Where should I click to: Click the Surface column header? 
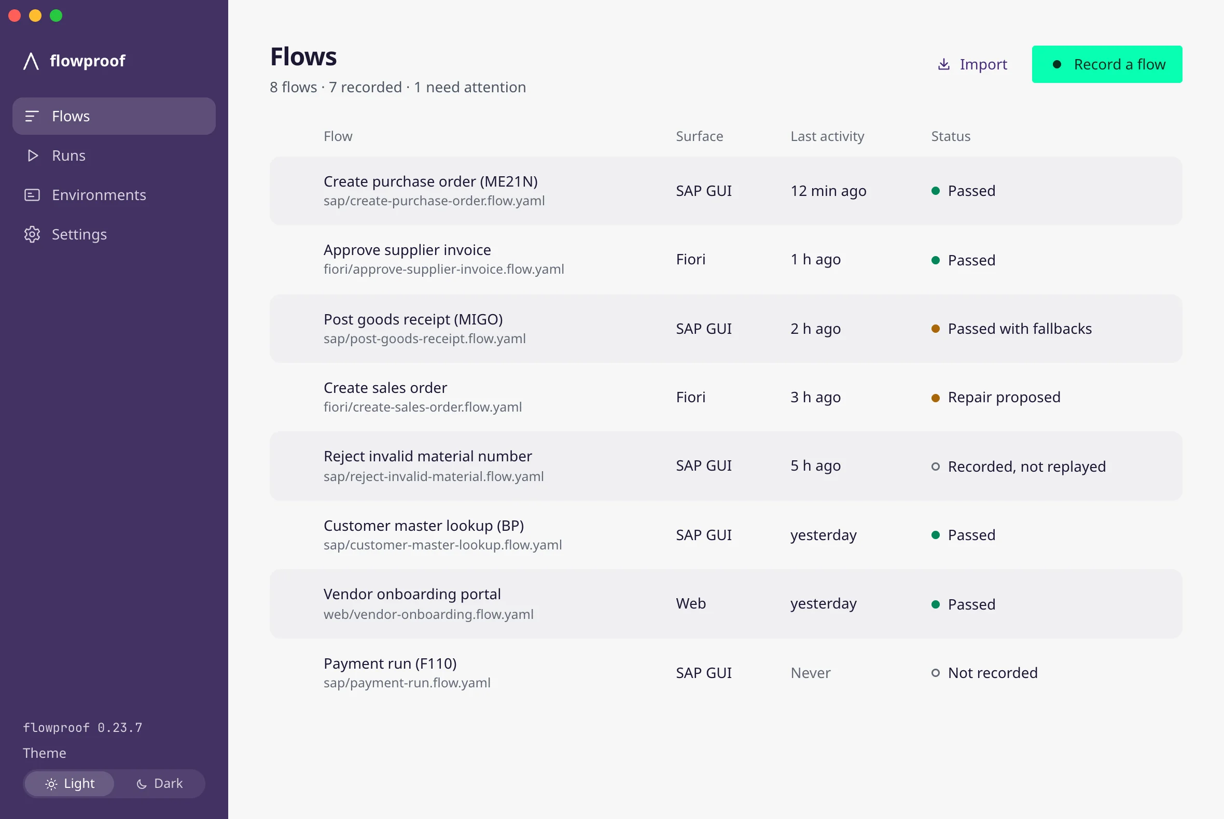699,136
